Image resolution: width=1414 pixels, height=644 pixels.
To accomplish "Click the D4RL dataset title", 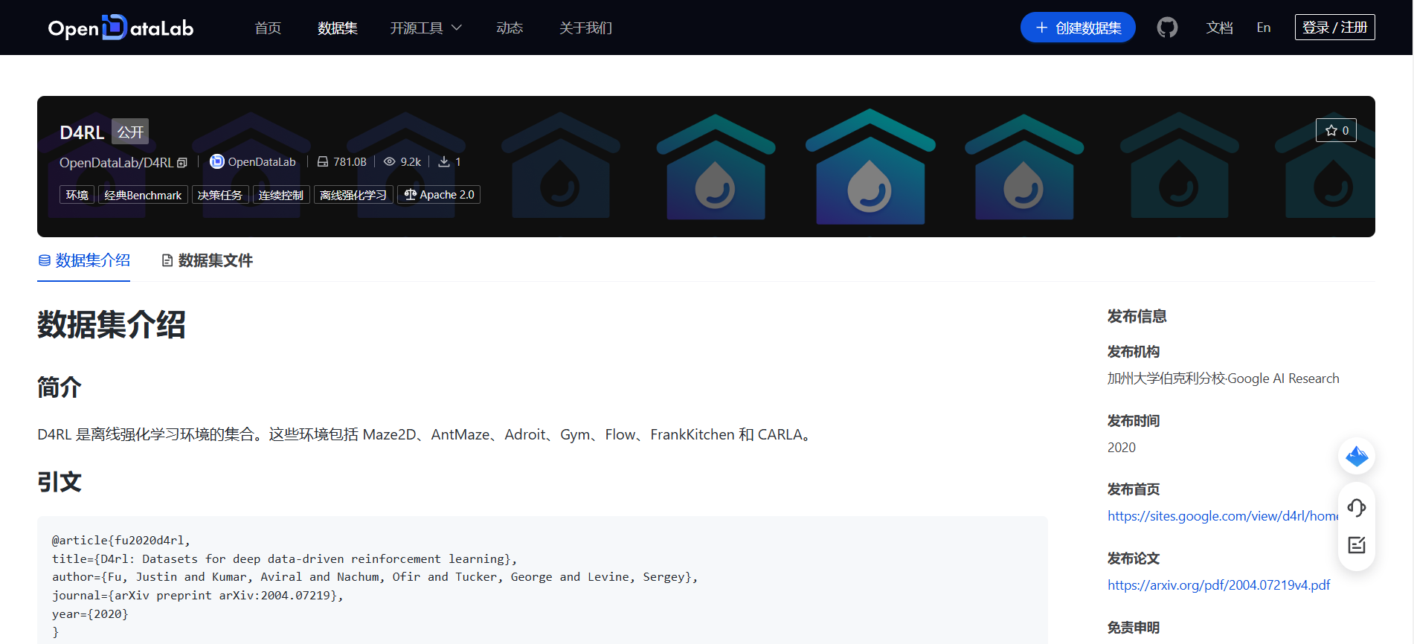I will pyautogui.click(x=82, y=132).
